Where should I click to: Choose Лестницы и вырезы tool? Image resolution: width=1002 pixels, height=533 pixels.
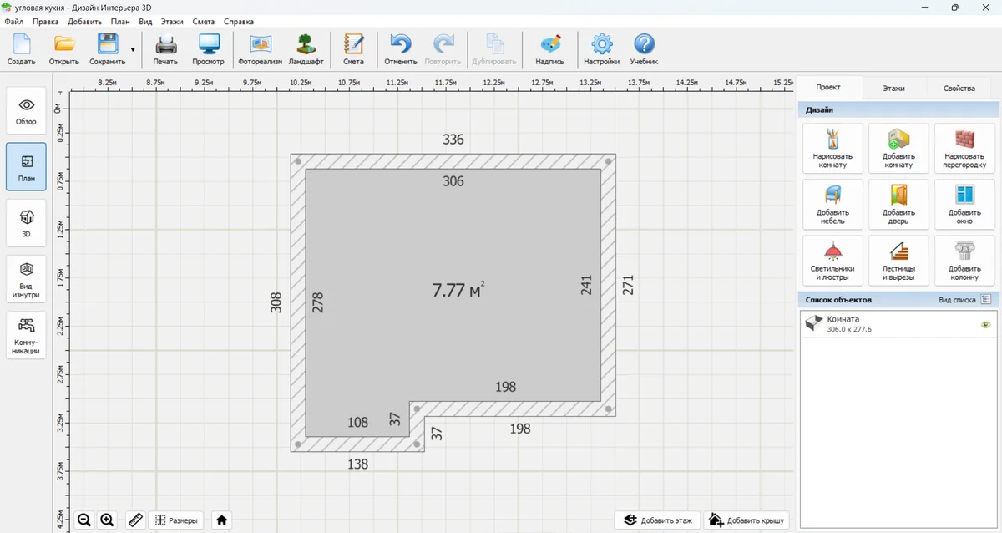pos(898,261)
